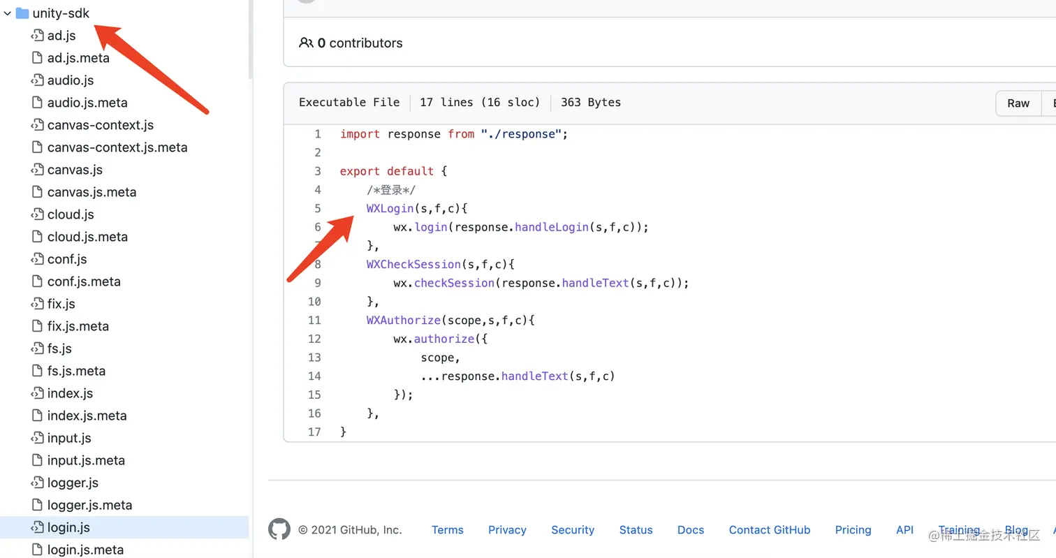Click the ad.js code file icon

click(37, 36)
